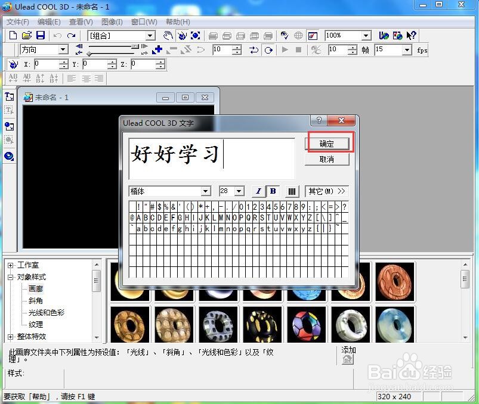Viewport: 479px width, 404px height.
Task: Open the 文件(F) menu
Action: tap(17, 22)
